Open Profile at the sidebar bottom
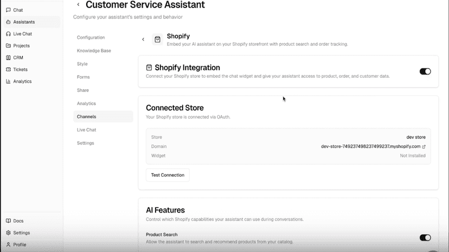This screenshot has height=252, width=449. 31,244
